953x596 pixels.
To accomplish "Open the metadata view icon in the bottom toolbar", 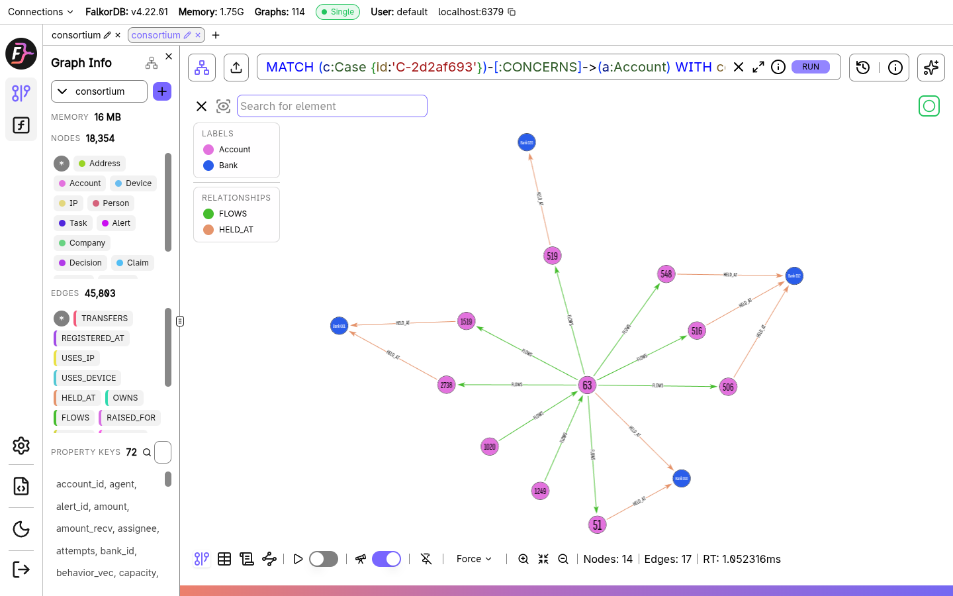I will coord(247,559).
